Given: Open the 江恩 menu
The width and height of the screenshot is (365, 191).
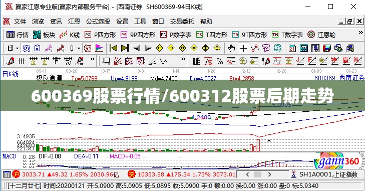Looking at the screenshot, I should pyautogui.click(x=74, y=22).
